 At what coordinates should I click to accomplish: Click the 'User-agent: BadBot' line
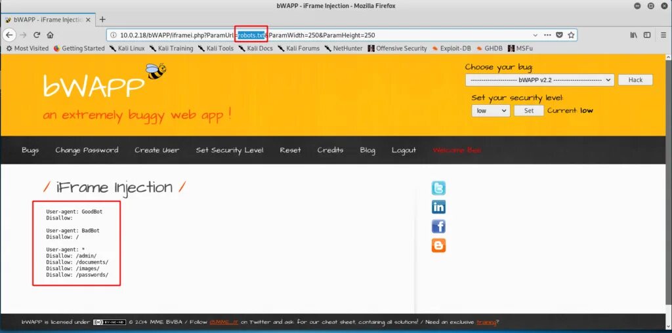coord(72,230)
